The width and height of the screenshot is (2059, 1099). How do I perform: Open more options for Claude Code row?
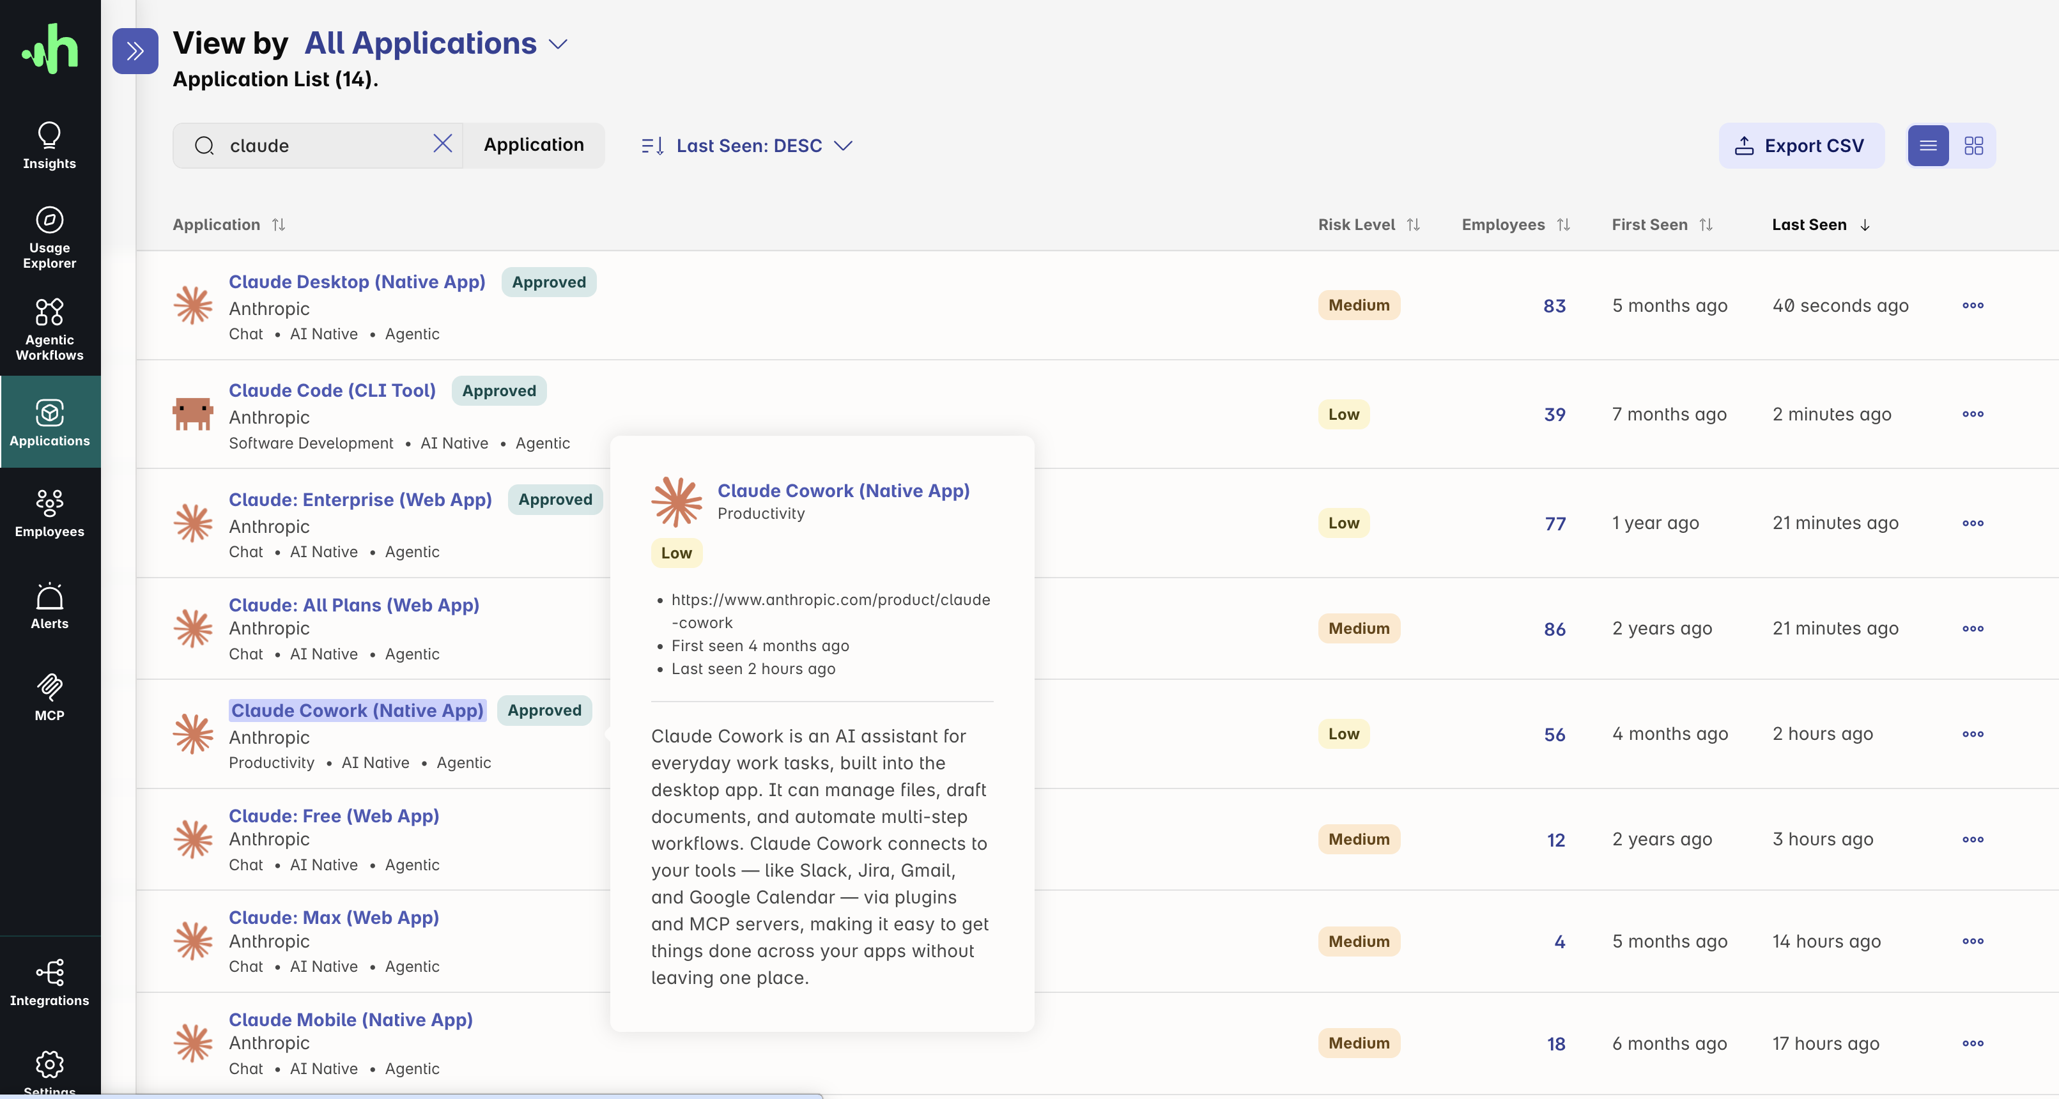pyautogui.click(x=1973, y=414)
